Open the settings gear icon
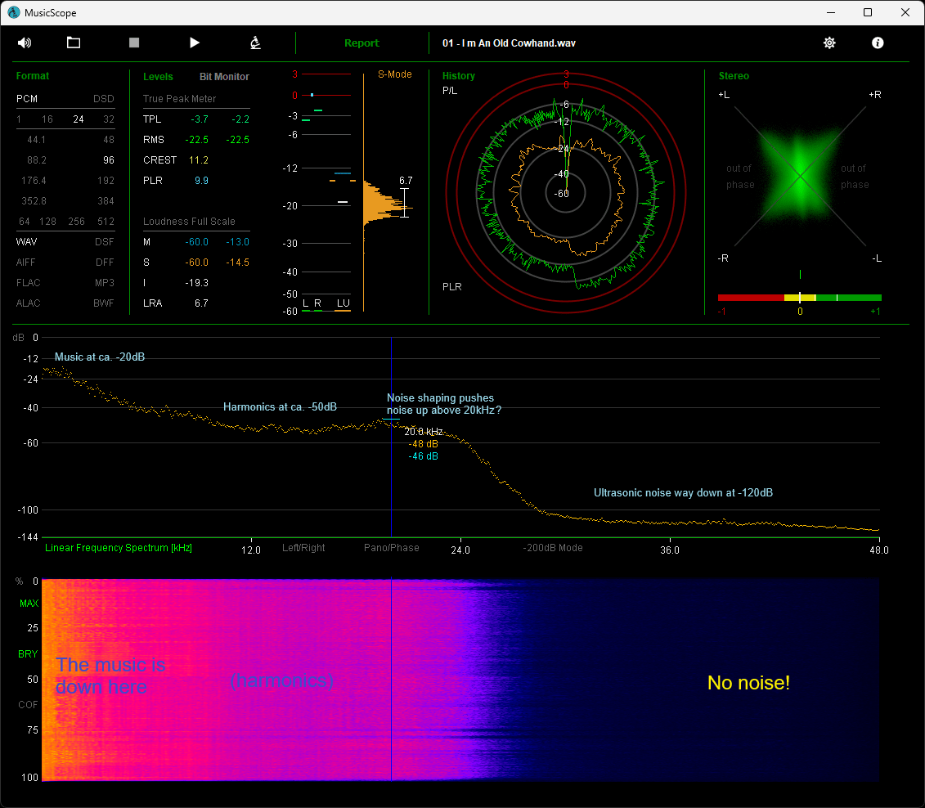The image size is (925, 808). click(829, 43)
